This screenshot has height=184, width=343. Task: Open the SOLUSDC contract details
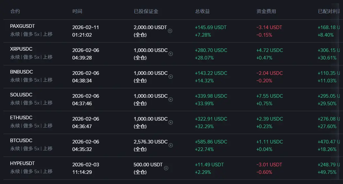tap(21, 95)
